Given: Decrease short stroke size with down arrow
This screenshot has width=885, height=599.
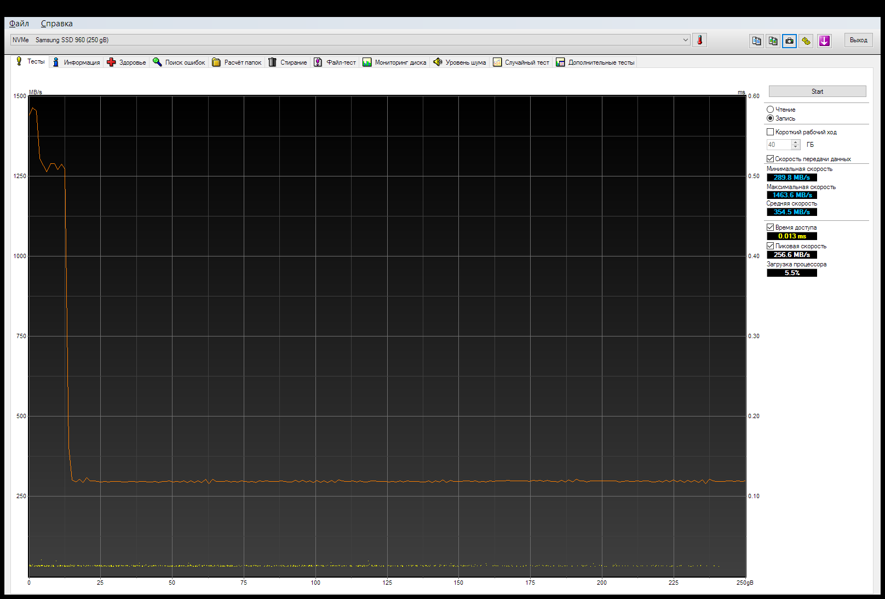Looking at the screenshot, I should [x=796, y=147].
